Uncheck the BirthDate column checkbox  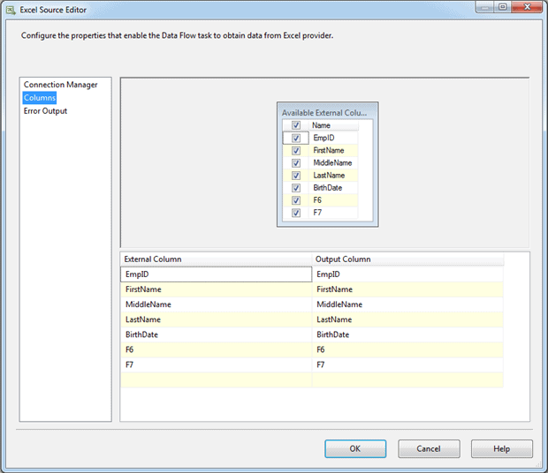coord(296,188)
